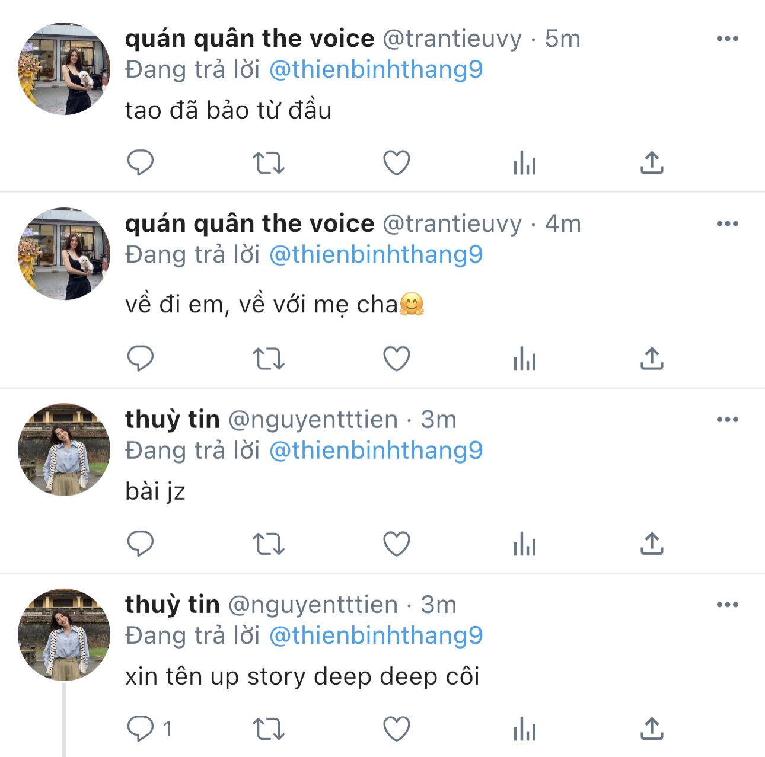Open @trantieuvy handle on the 4m tweet
The image size is (765, 757).
coord(452,224)
